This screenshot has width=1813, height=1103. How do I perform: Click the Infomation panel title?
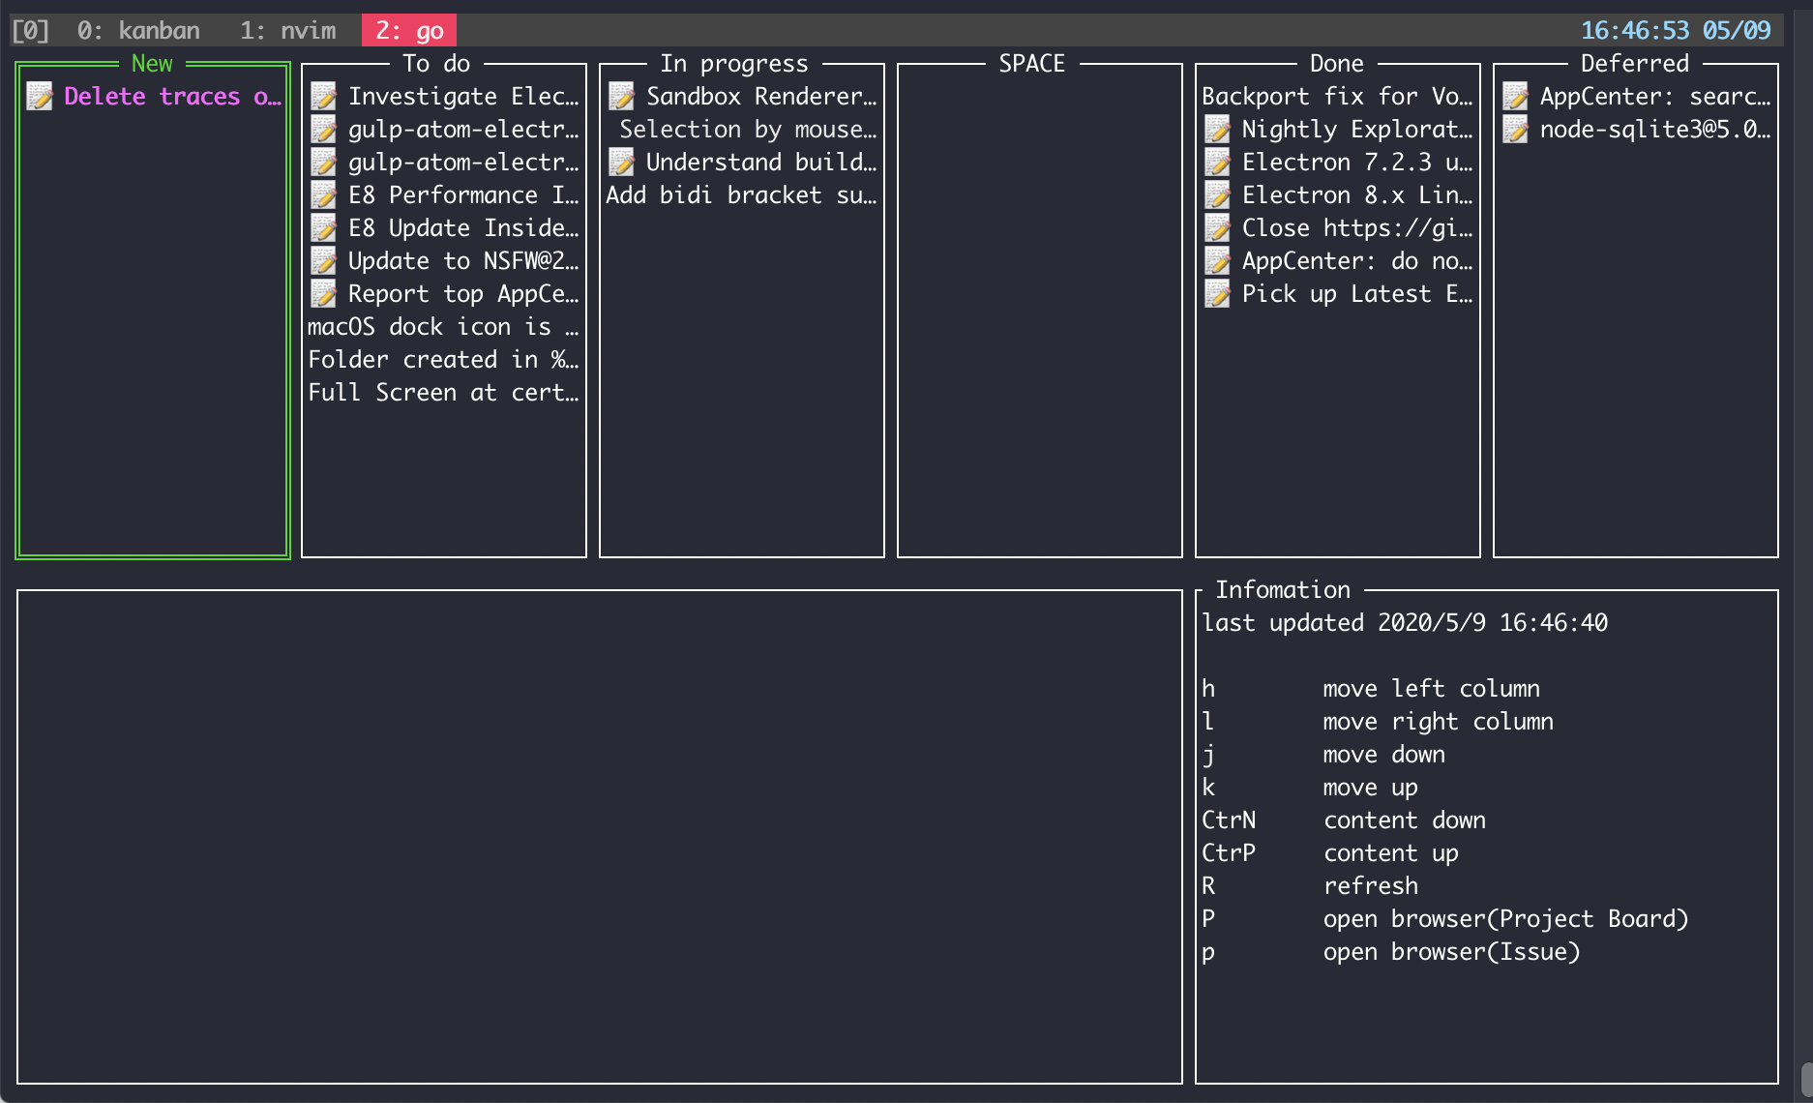coord(1283,589)
